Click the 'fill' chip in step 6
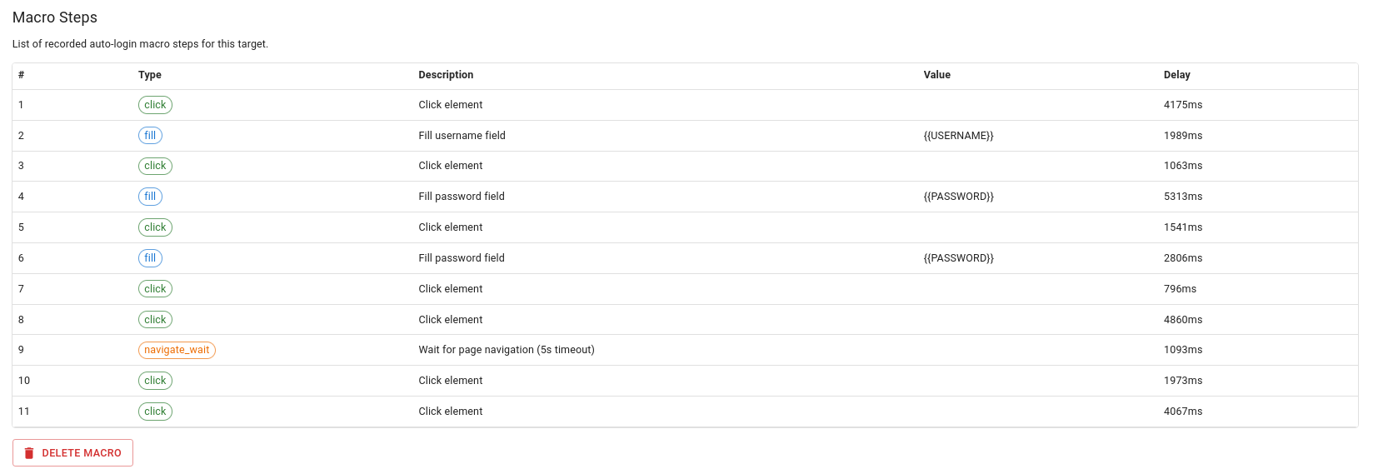 150,258
